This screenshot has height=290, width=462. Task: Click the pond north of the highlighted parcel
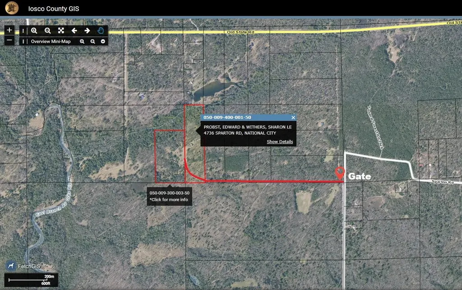213,89
